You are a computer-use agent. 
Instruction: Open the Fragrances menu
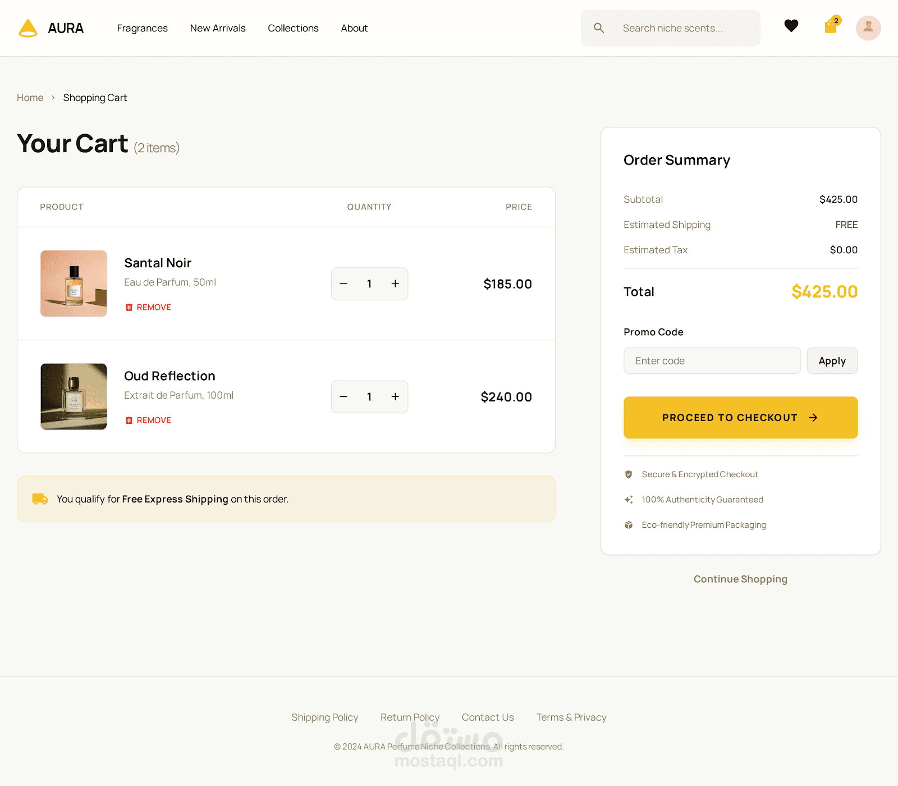(142, 28)
